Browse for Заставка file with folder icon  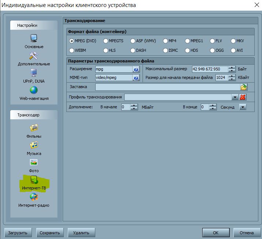point(244,87)
